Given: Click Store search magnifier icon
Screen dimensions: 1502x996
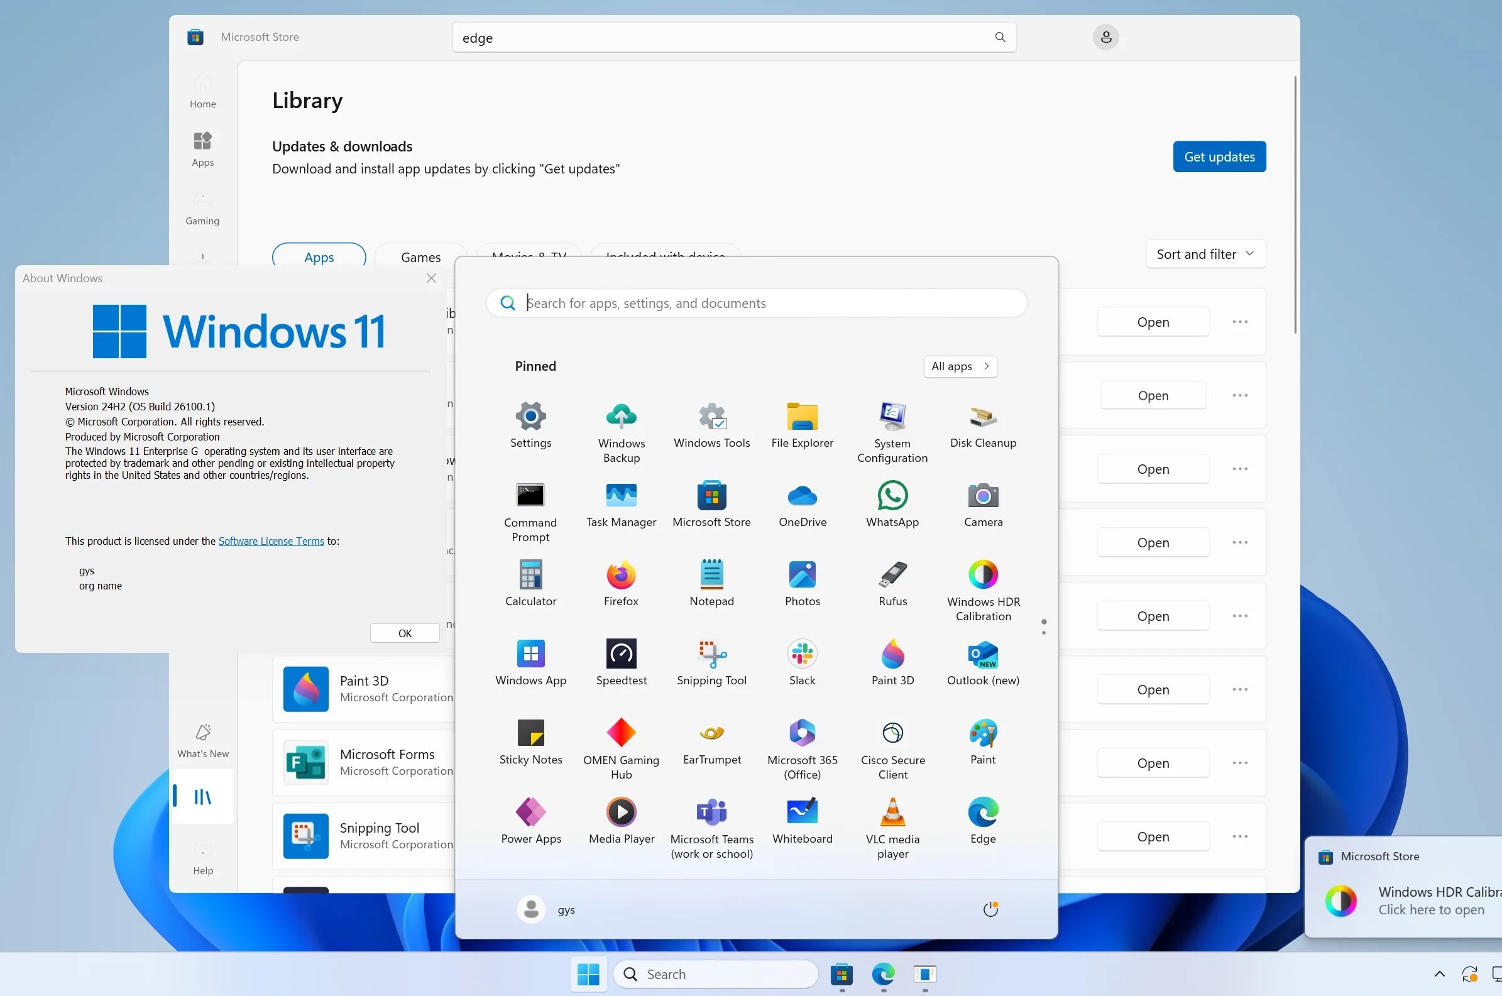Looking at the screenshot, I should point(1000,38).
